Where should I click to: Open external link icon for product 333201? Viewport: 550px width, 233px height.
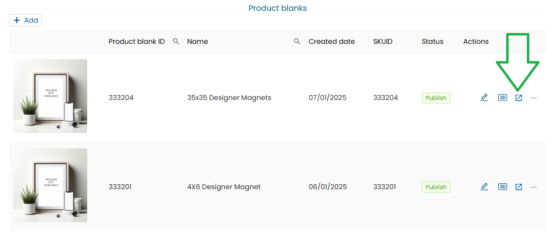[x=518, y=187]
